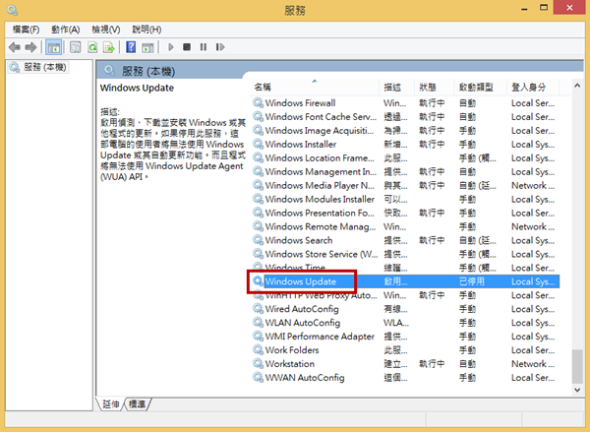Stop the service with the stop icon
The image size is (590, 432).
point(187,47)
